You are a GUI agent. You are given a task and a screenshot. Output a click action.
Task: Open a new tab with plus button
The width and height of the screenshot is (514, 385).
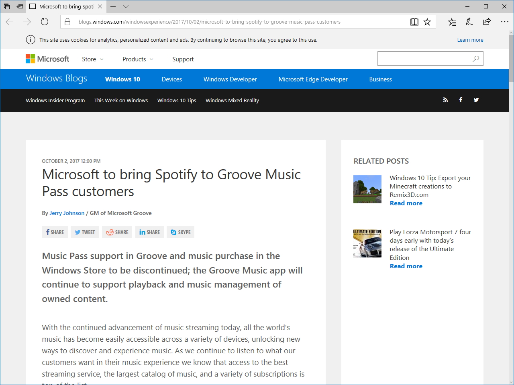click(x=113, y=6)
